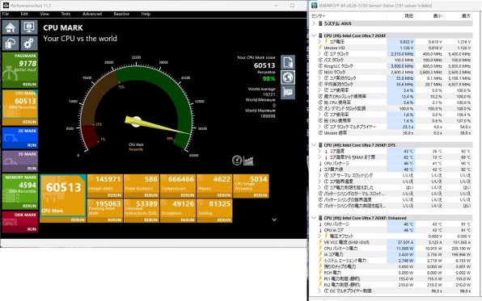The height and width of the screenshot is (301, 482).
Task: Switch to the bar chart view icon
Action: 249,160
